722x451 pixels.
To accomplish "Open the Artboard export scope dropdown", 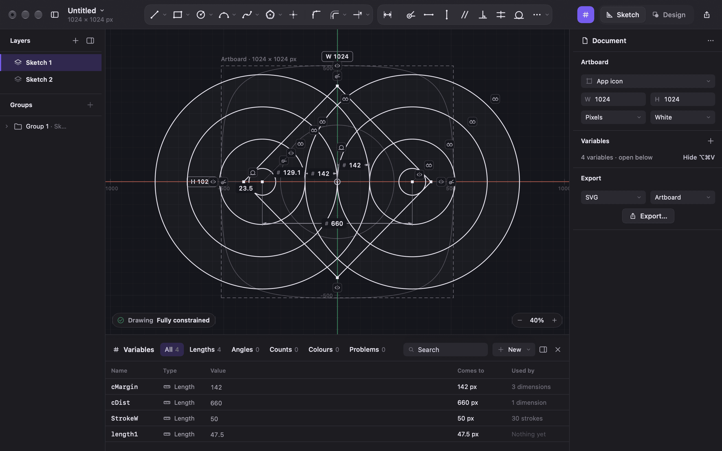I will click(x=682, y=197).
